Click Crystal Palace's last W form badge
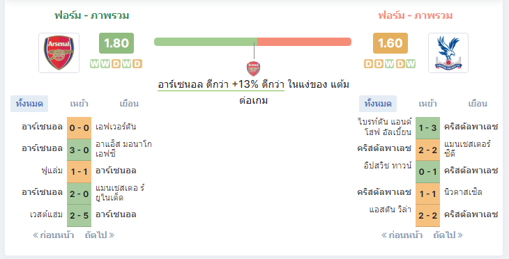509x259 pixels. 411,63
